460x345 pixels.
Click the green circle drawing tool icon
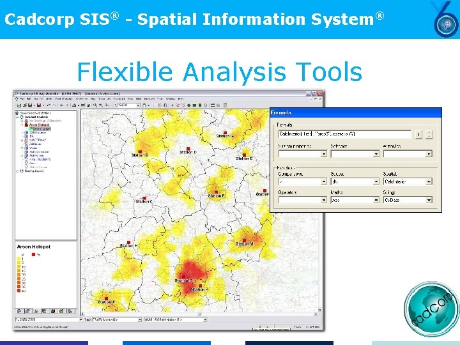189,105
